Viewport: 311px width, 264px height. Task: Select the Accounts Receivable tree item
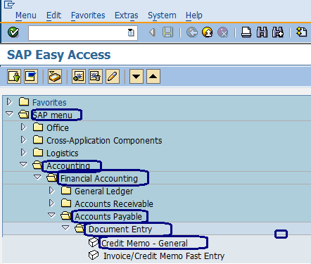pyautogui.click(x=114, y=204)
